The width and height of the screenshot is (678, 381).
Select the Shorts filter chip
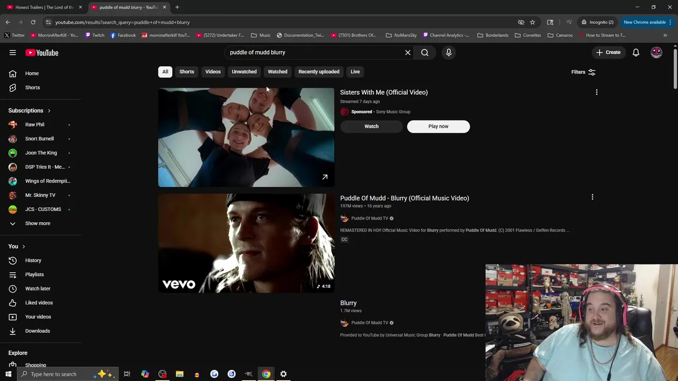click(x=186, y=71)
